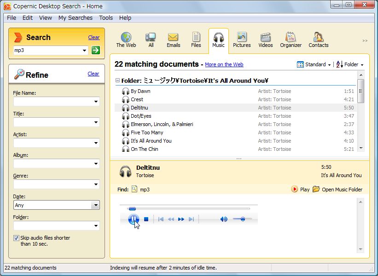Expand the Title refine dropdown
The image size is (378, 276).
pyautogui.click(x=96, y=122)
